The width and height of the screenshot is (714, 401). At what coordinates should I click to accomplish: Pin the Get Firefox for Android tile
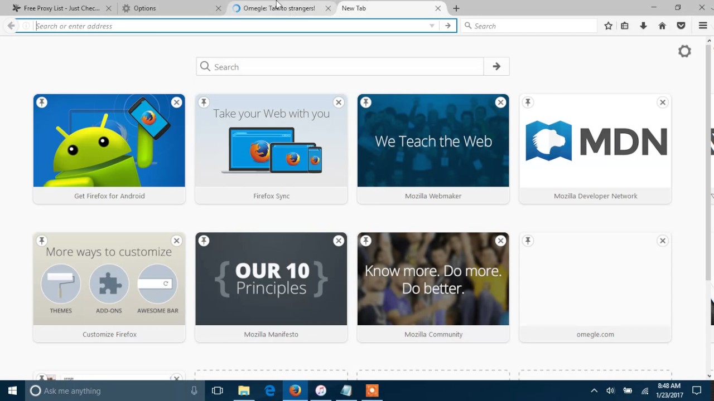(42, 102)
